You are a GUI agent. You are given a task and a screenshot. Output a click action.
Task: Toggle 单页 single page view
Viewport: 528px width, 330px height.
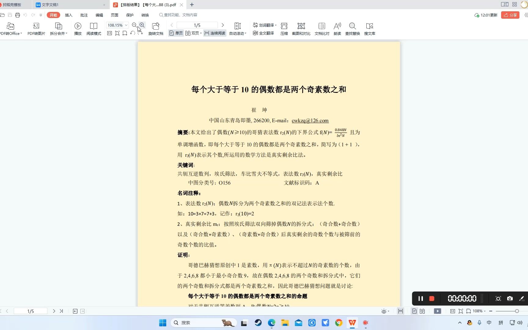176,33
